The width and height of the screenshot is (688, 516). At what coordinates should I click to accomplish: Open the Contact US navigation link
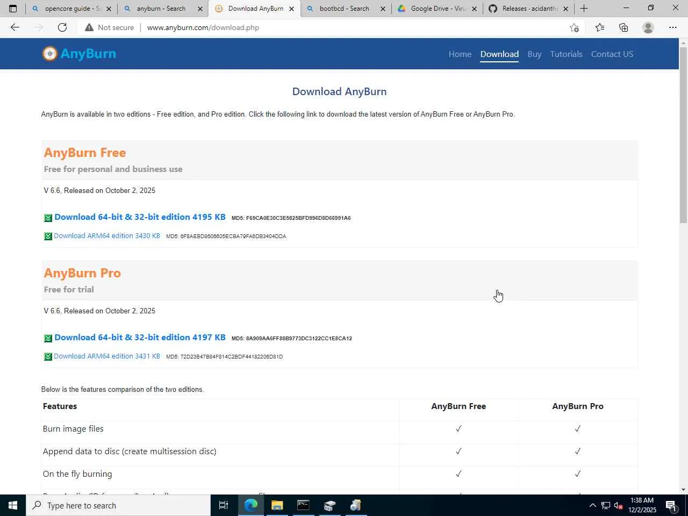point(612,54)
